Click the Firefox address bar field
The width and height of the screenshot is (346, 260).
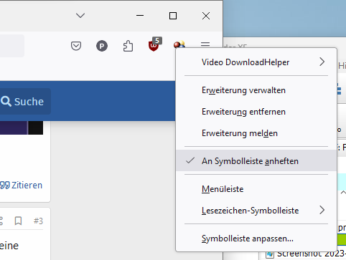pos(12,46)
